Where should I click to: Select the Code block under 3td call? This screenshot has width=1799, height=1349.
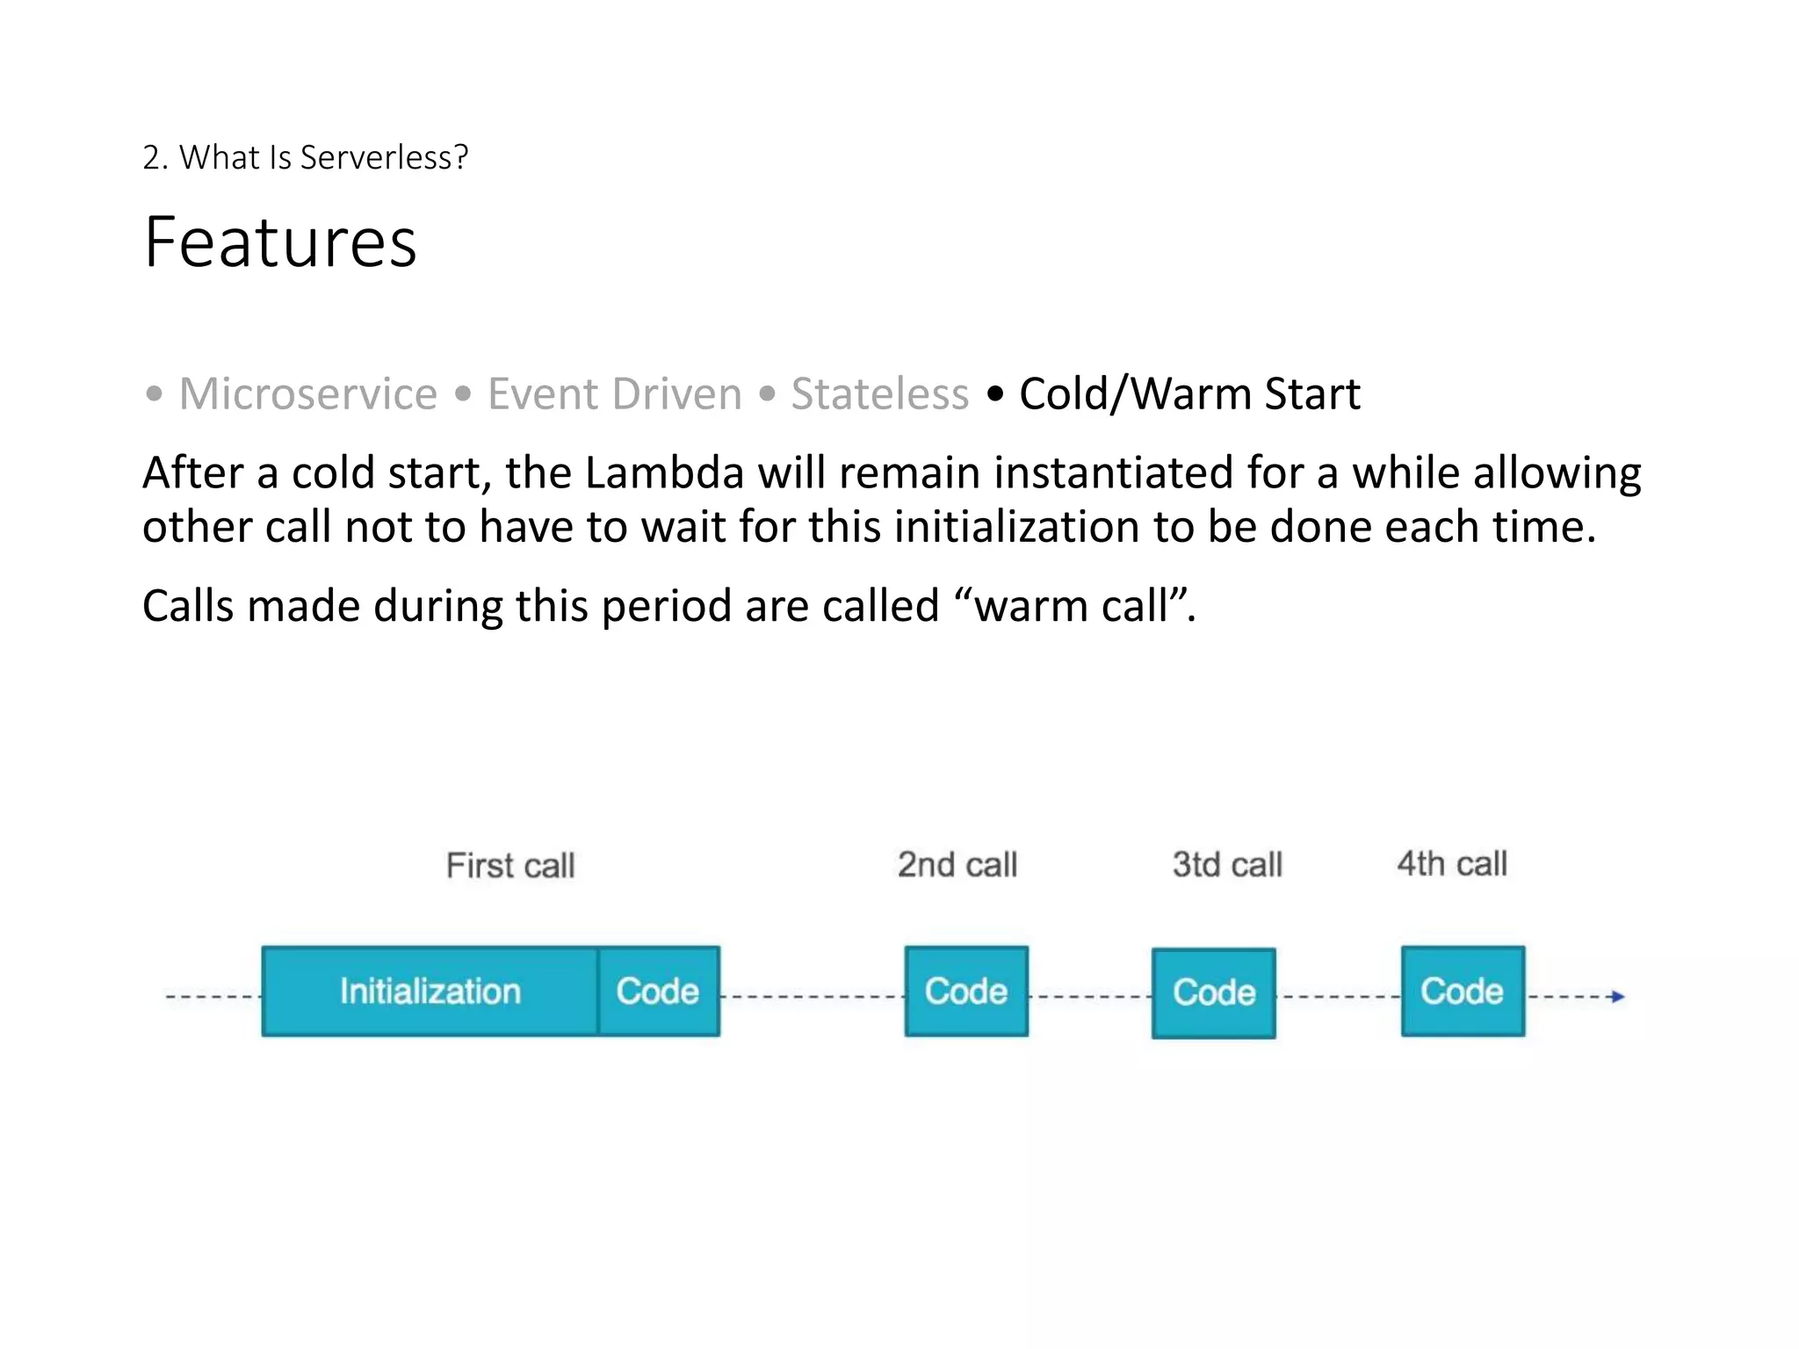click(1214, 993)
